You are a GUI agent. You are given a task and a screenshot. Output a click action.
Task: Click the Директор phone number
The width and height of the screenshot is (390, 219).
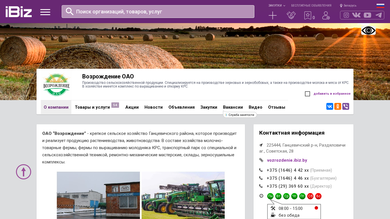[288, 186]
